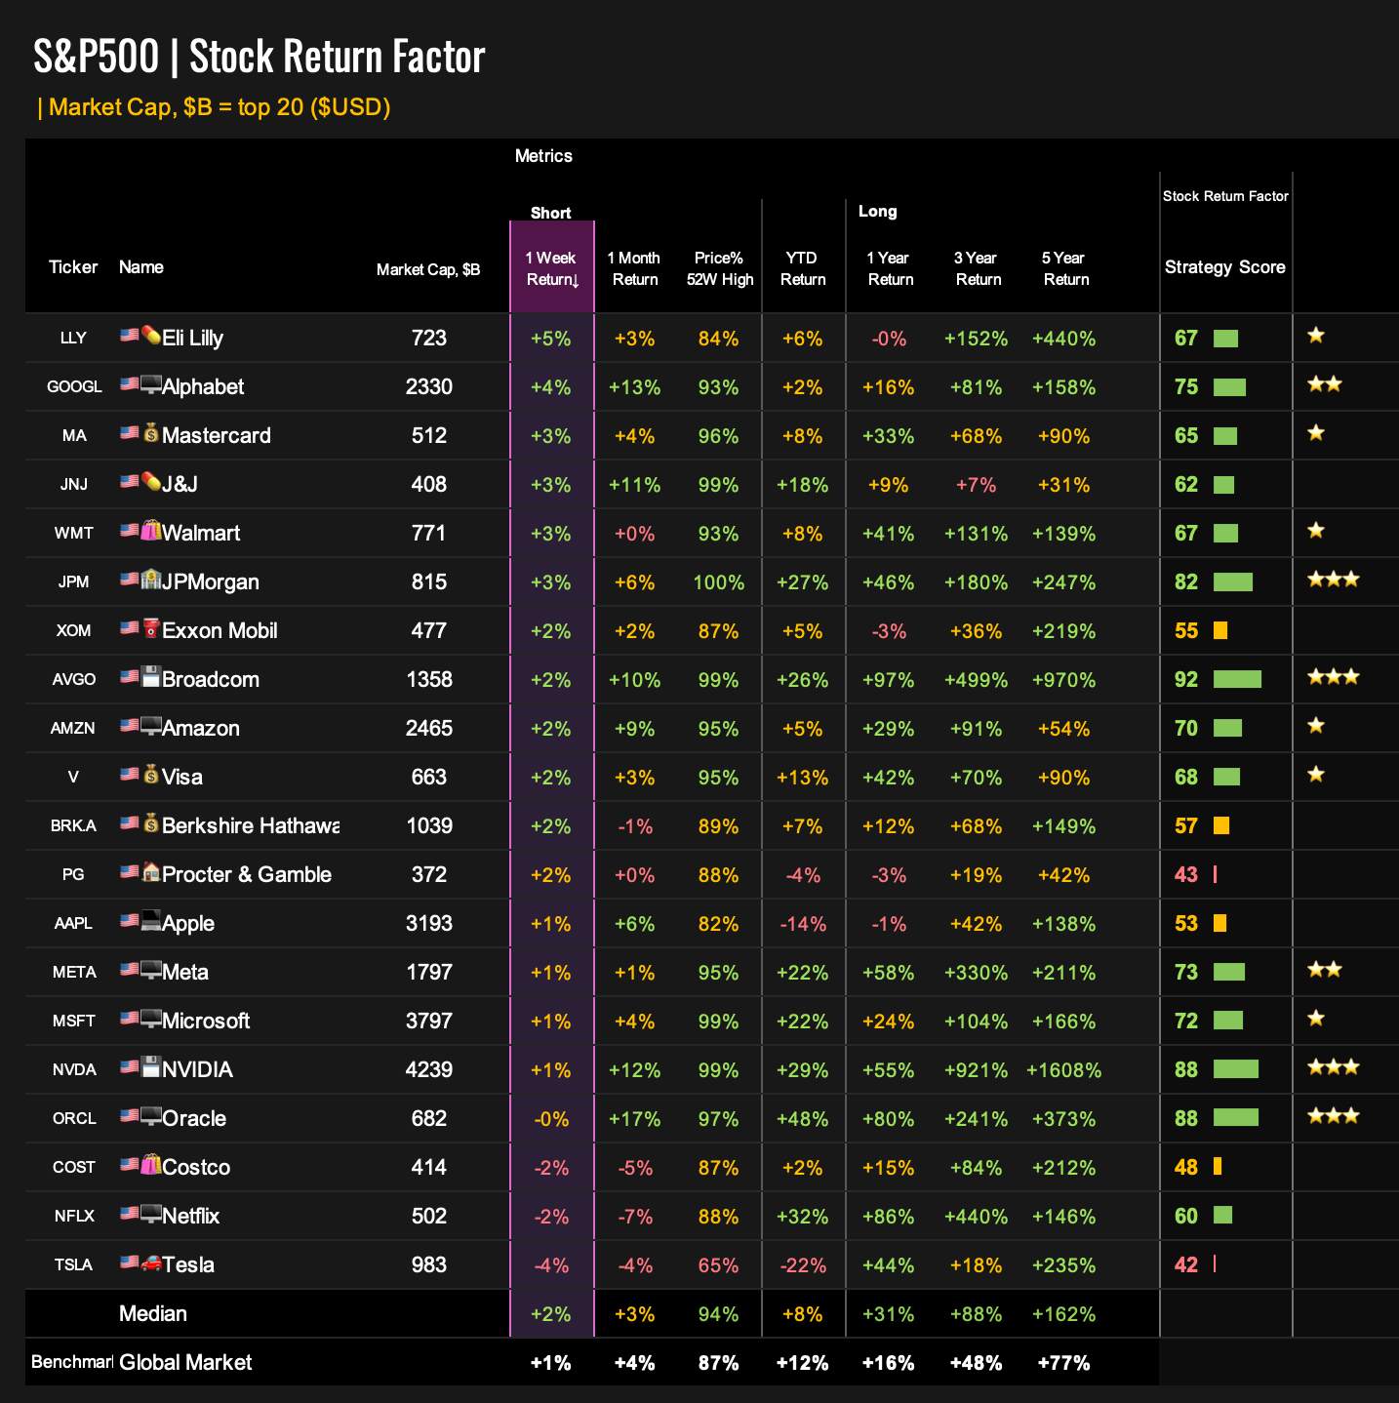Viewport: 1399px width, 1403px height.
Task: Select the NVDA ticker cell
Action: pyautogui.click(x=74, y=1069)
